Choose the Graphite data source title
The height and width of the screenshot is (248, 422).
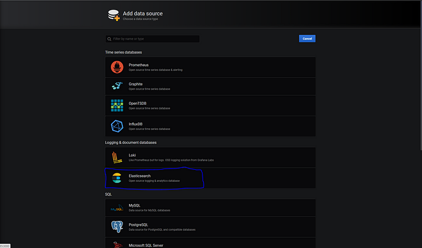tap(136, 84)
